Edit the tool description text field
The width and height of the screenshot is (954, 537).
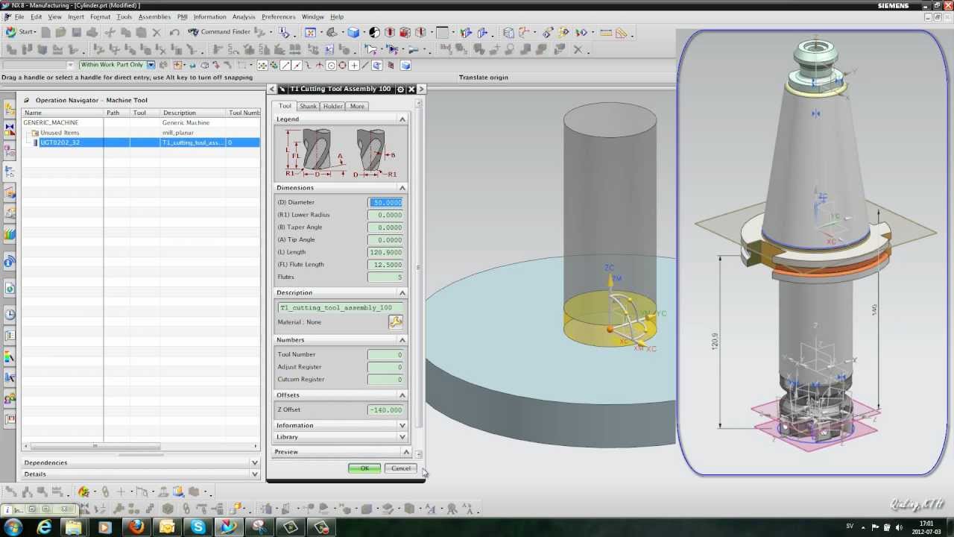pos(341,308)
